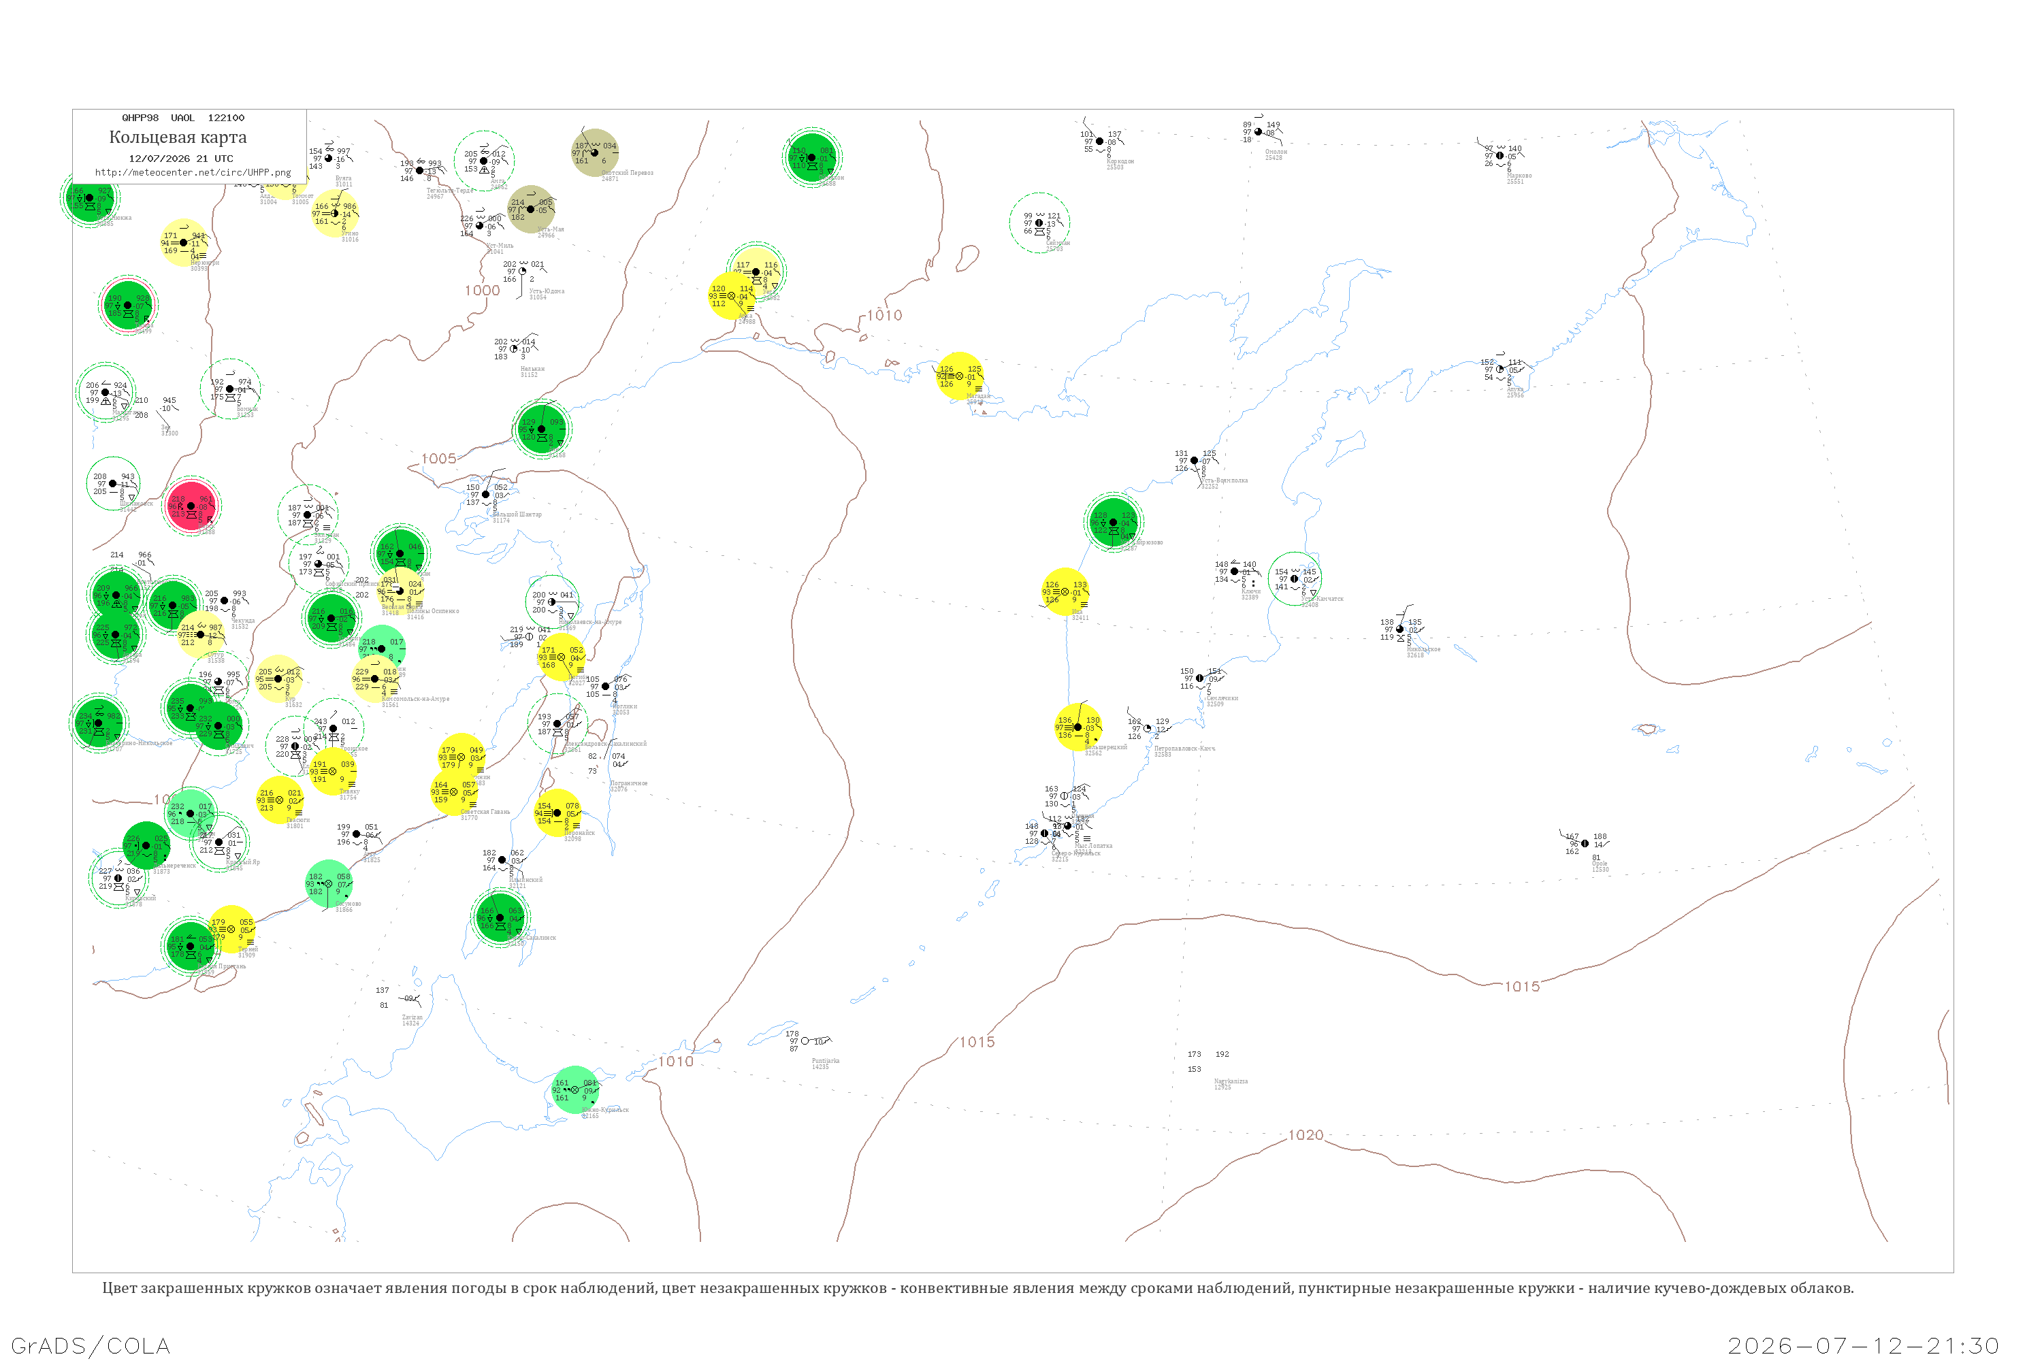Click the yellow Магадан station circle
2042x1361 pixels.
point(959,376)
